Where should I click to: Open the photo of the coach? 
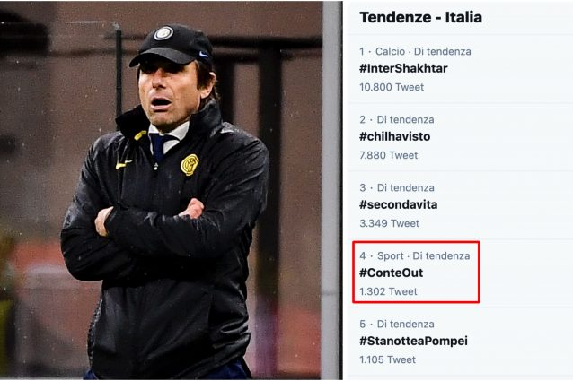click(x=162, y=206)
